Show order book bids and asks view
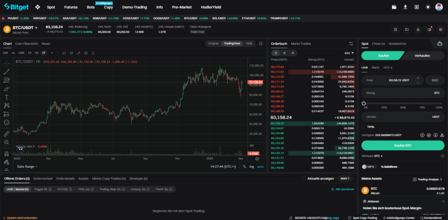Screen dimensions: 448x220 [276, 53]
